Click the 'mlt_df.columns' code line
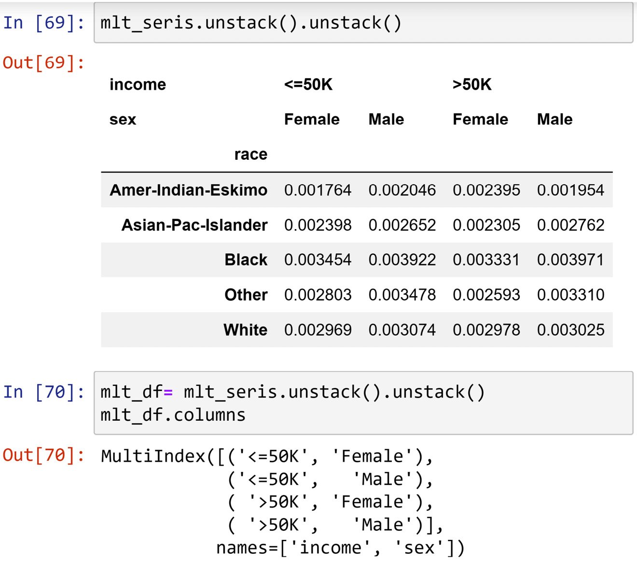This screenshot has height=564, width=637. (x=173, y=415)
